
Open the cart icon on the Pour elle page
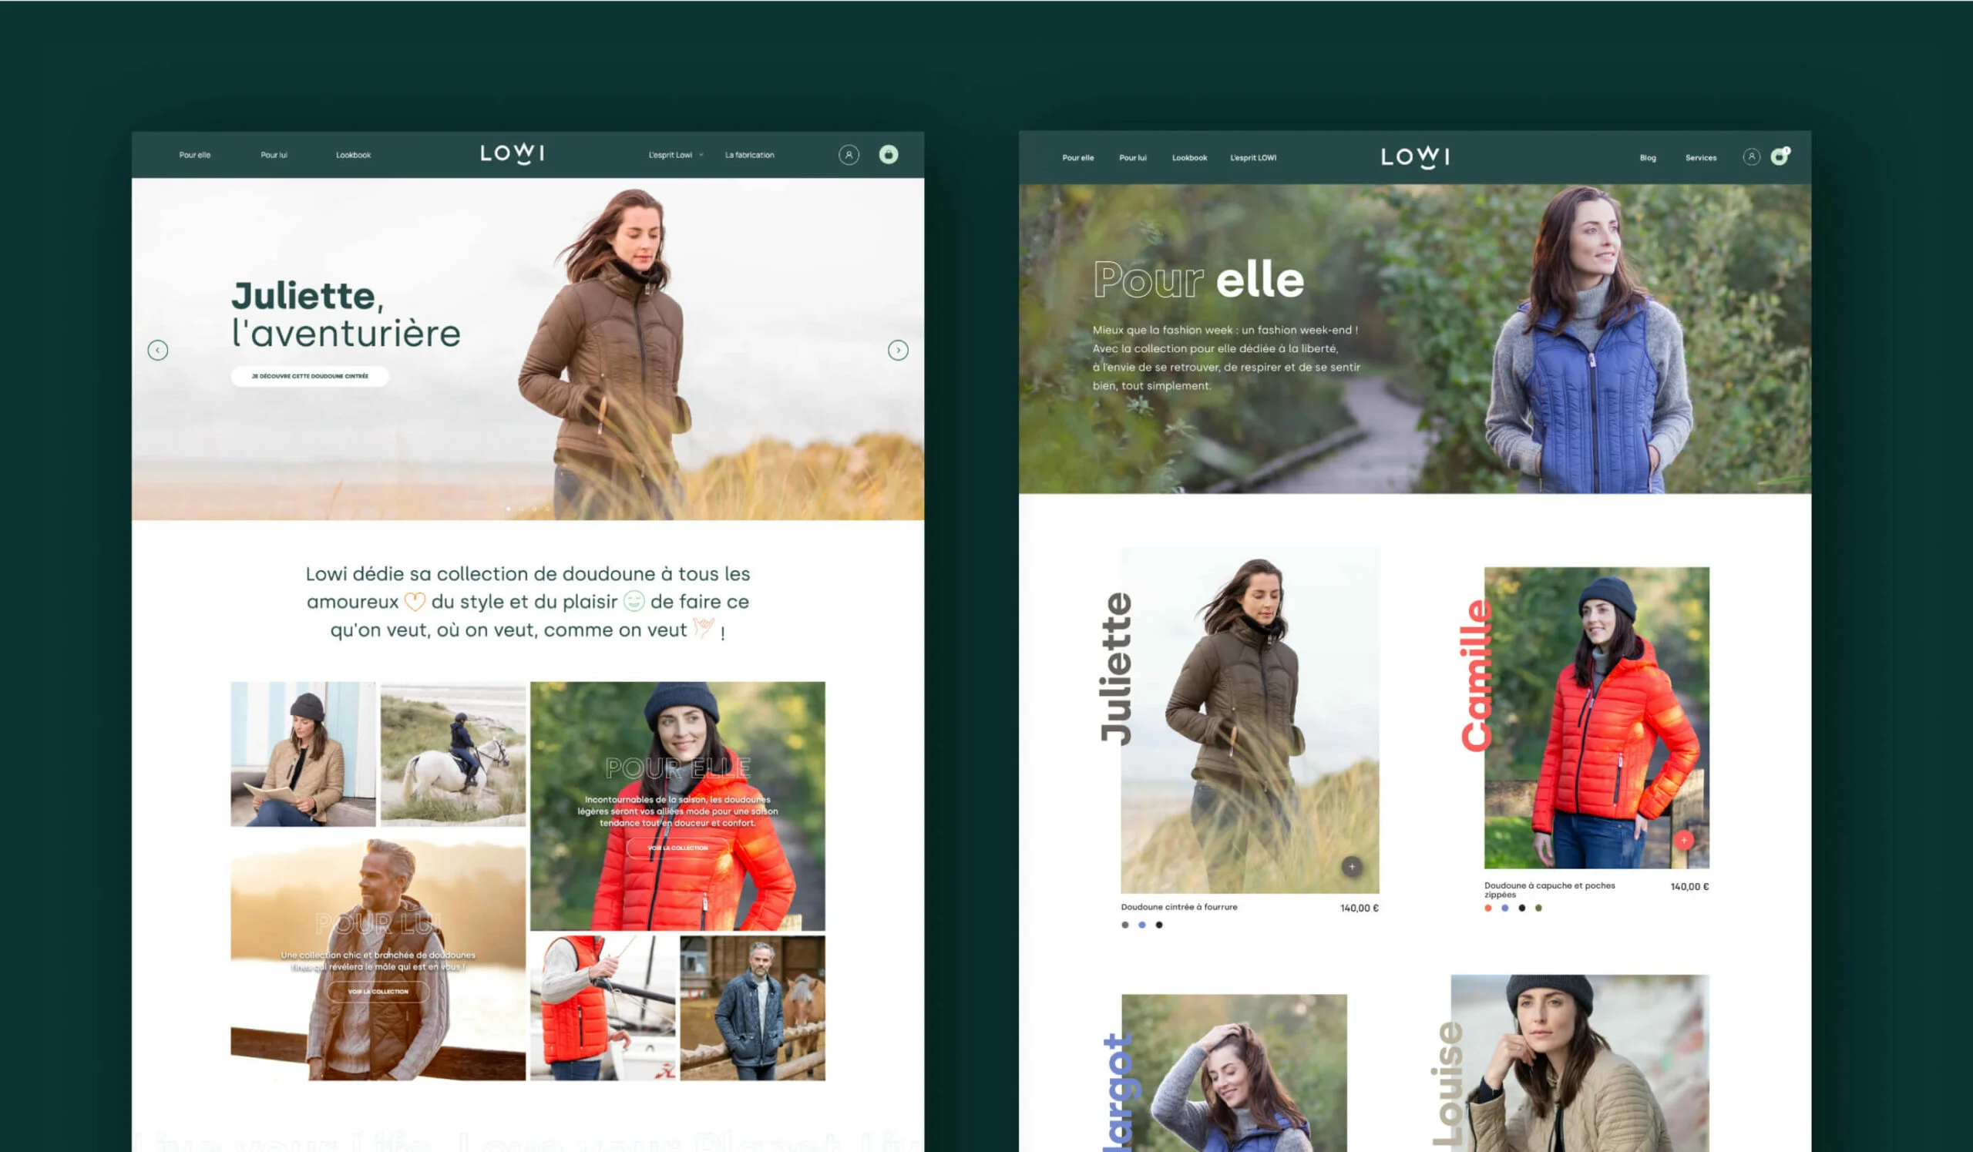coord(1780,156)
